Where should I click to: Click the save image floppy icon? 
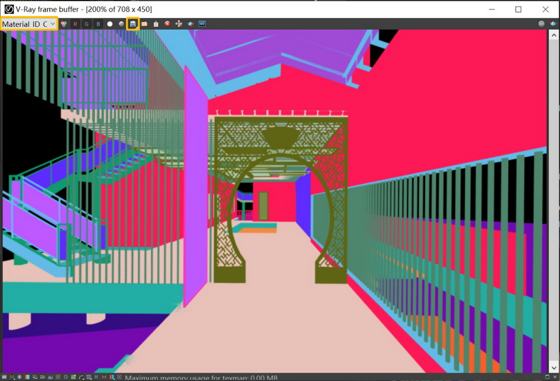(x=133, y=24)
